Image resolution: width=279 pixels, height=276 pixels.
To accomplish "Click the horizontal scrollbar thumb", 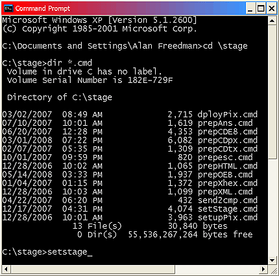I will 92,269.
